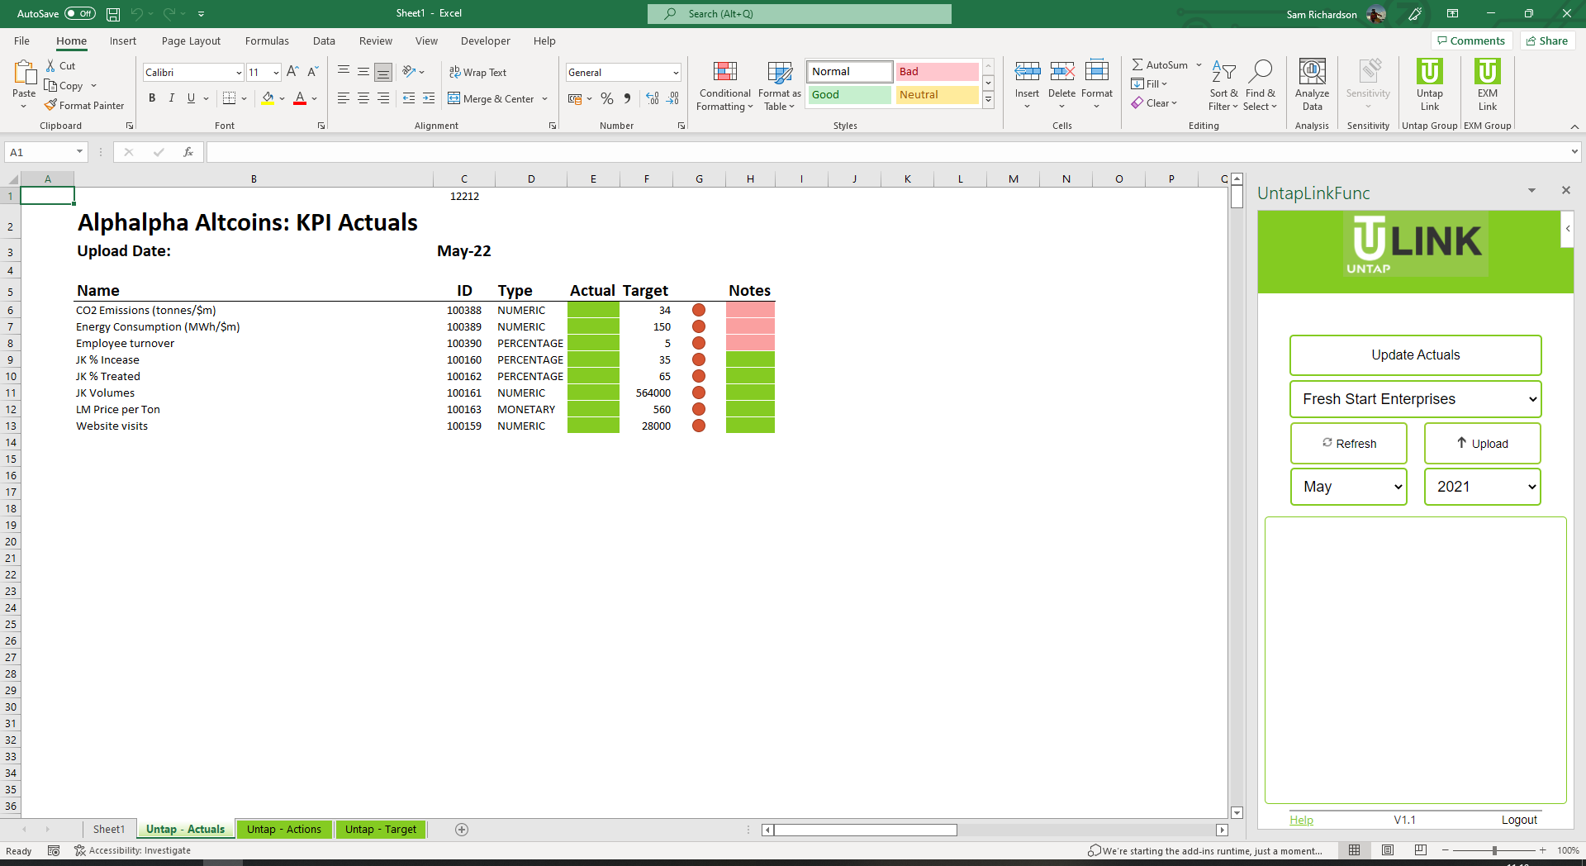This screenshot has height=866, width=1586.
Task: Apply the red Font Color swatch
Action: pyautogui.click(x=300, y=98)
